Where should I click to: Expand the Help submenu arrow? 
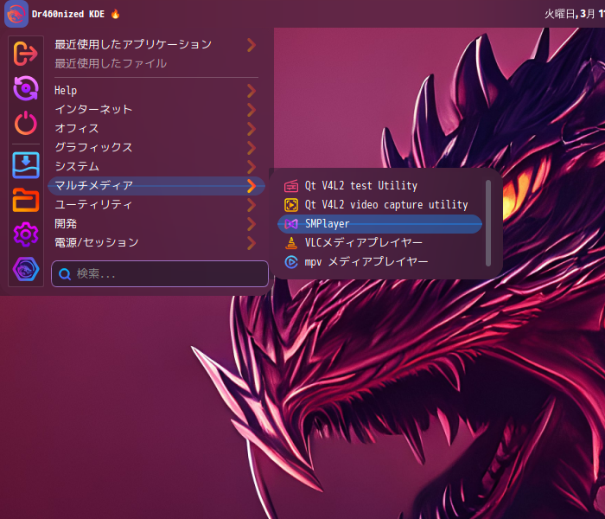tap(252, 91)
